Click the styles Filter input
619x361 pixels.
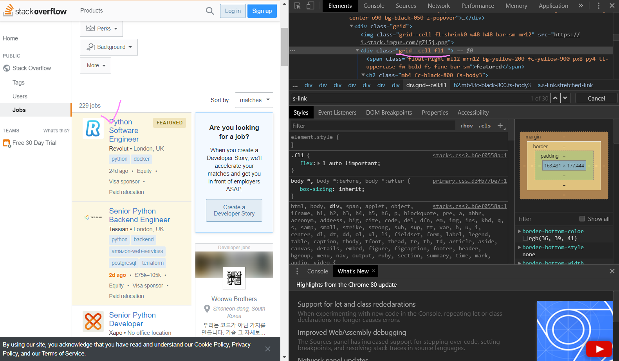click(x=373, y=126)
